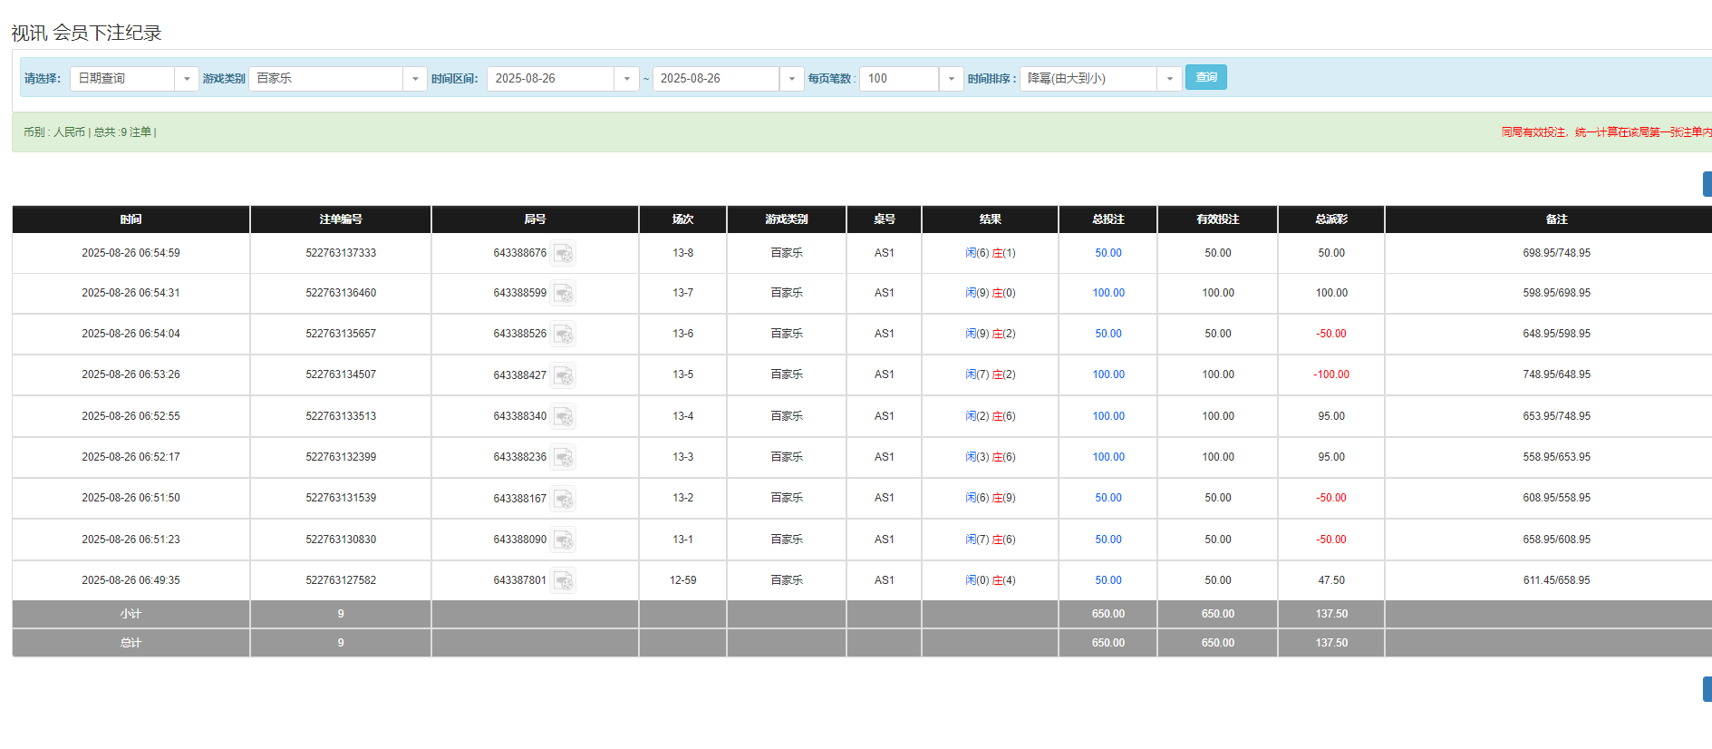Click total bet 100.00 for order 522763136460

[1107, 293]
